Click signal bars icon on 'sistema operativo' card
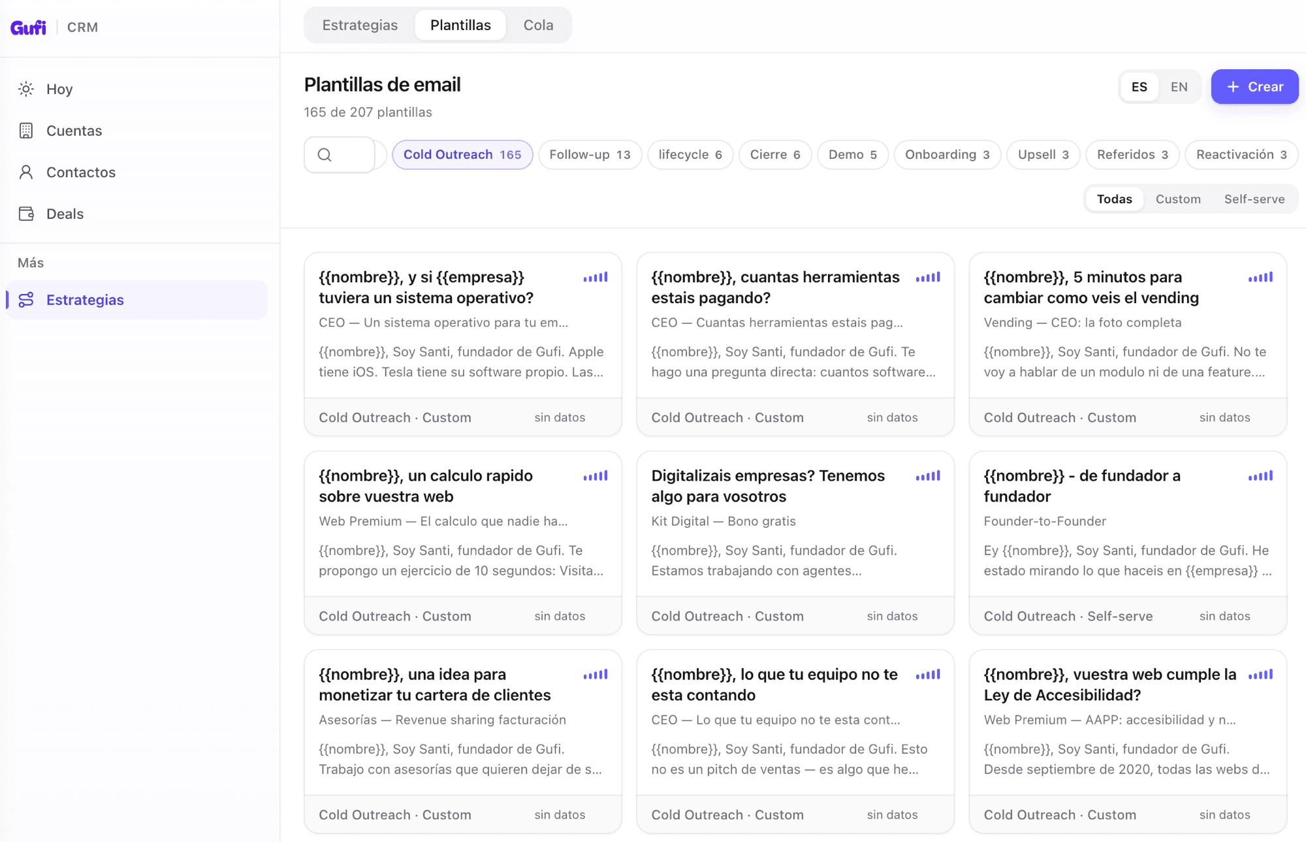The width and height of the screenshot is (1306, 842). 596,278
